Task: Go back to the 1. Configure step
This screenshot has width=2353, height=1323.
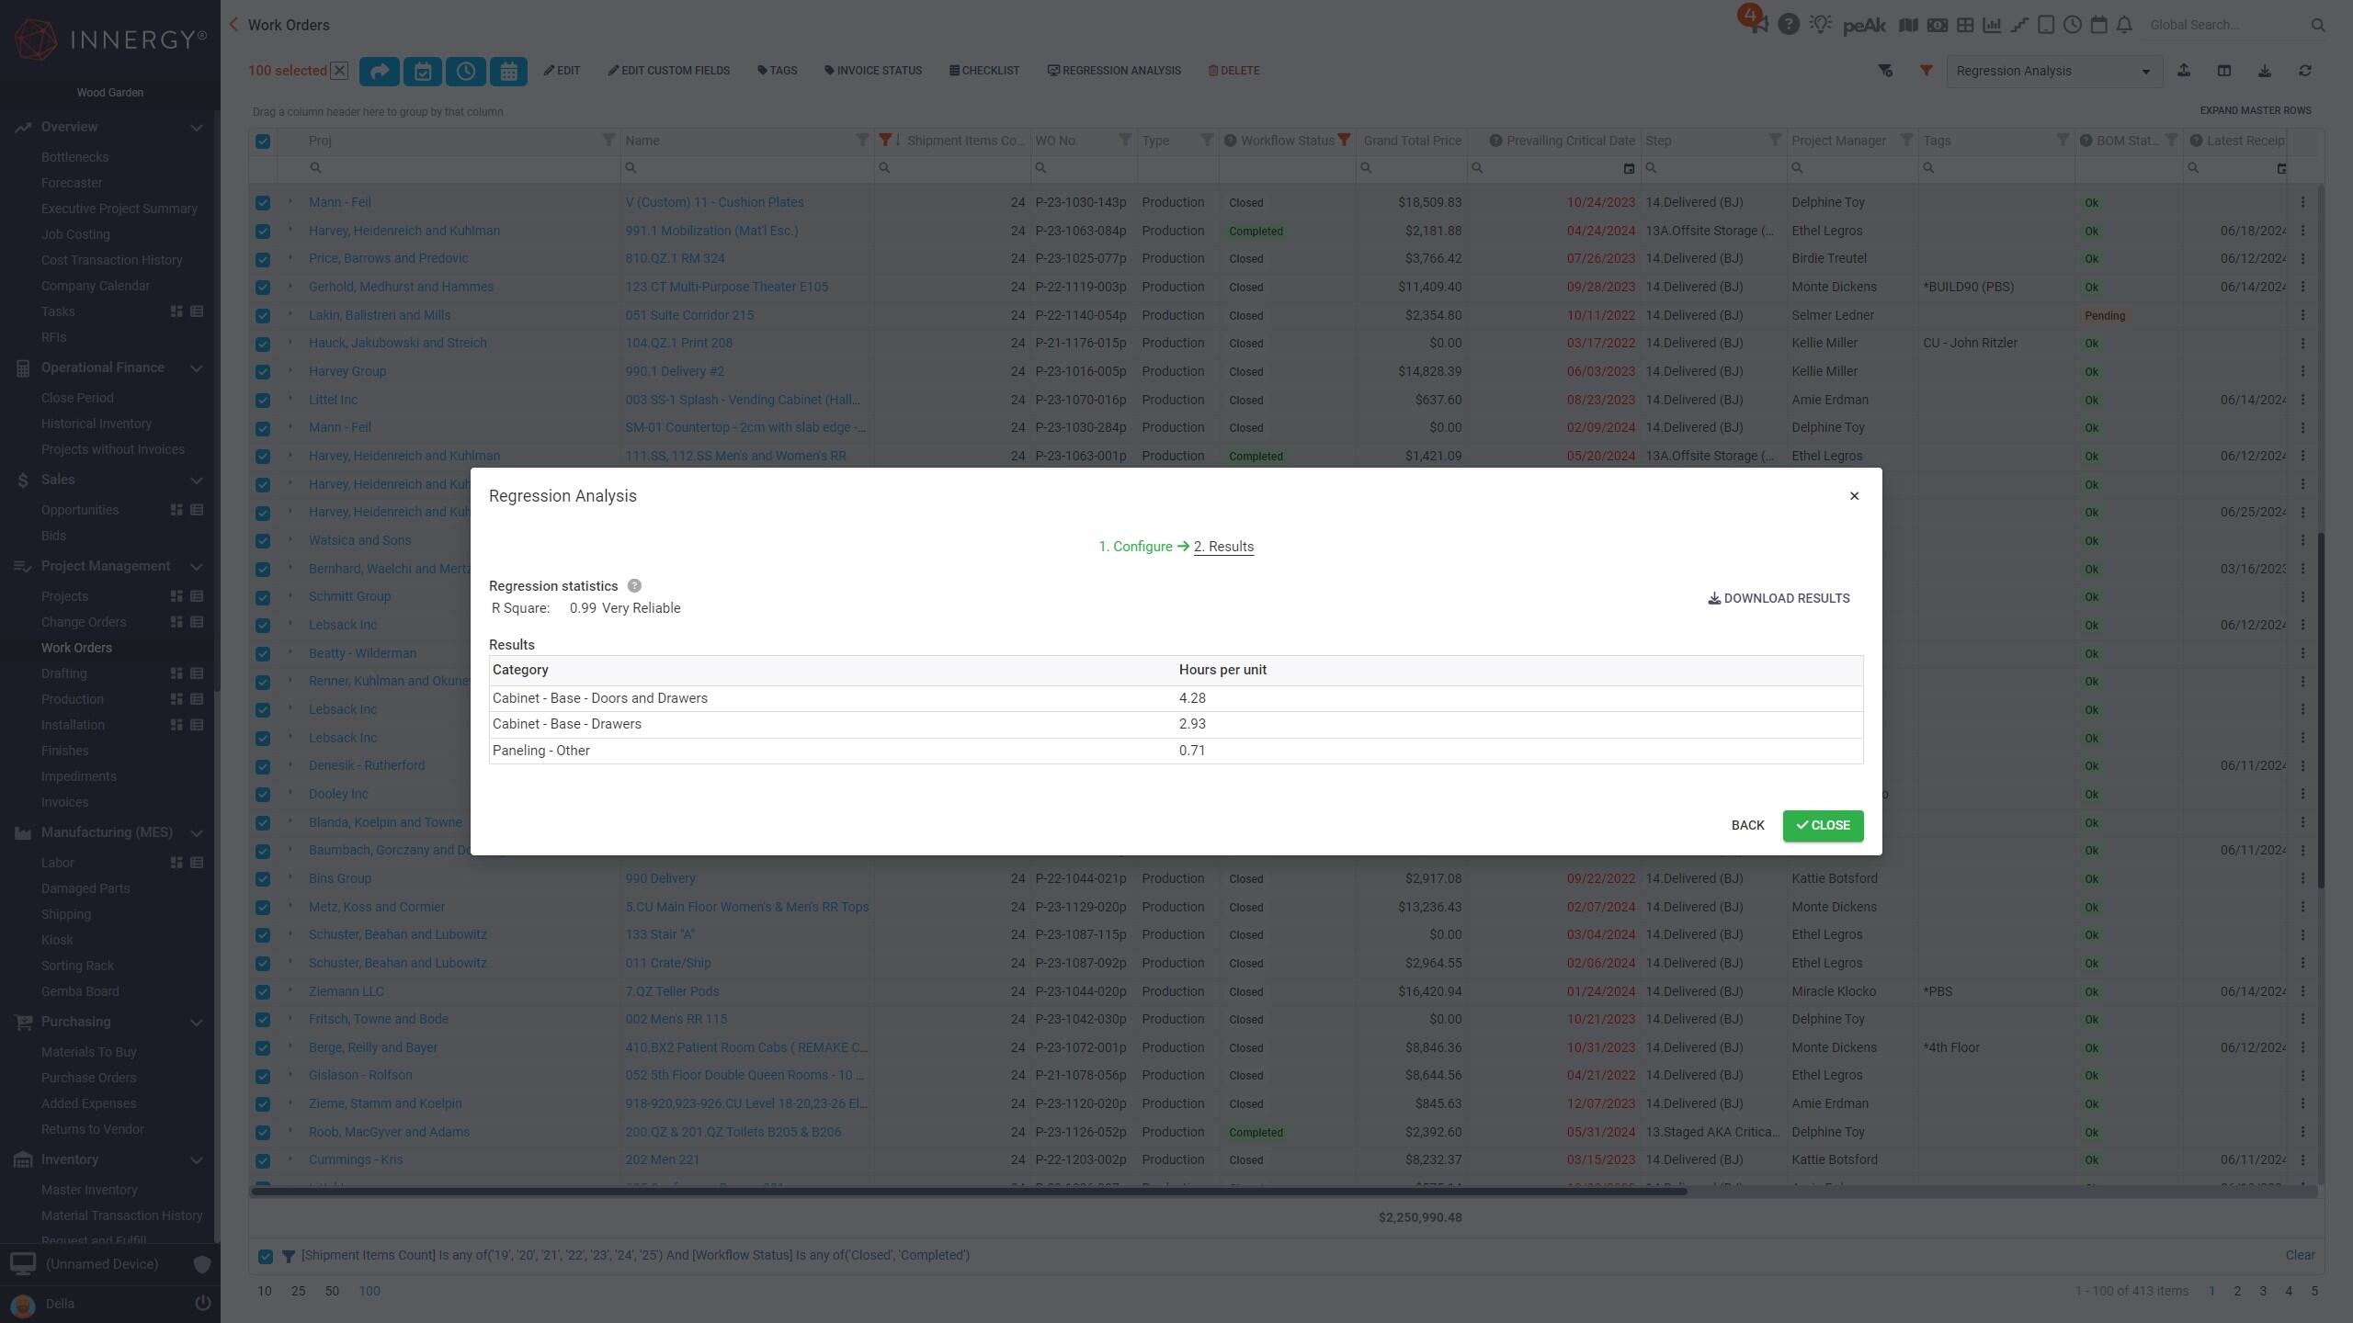Action: coord(1135,547)
